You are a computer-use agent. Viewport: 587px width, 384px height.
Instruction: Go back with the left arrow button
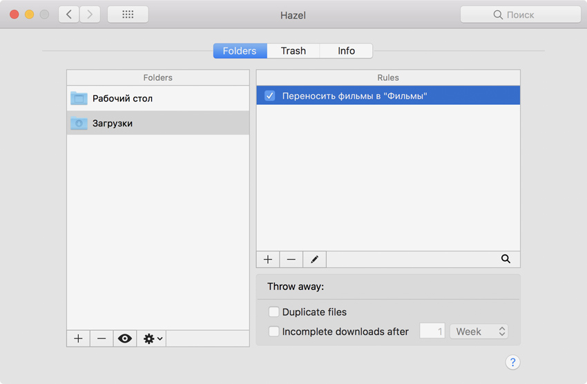(69, 15)
